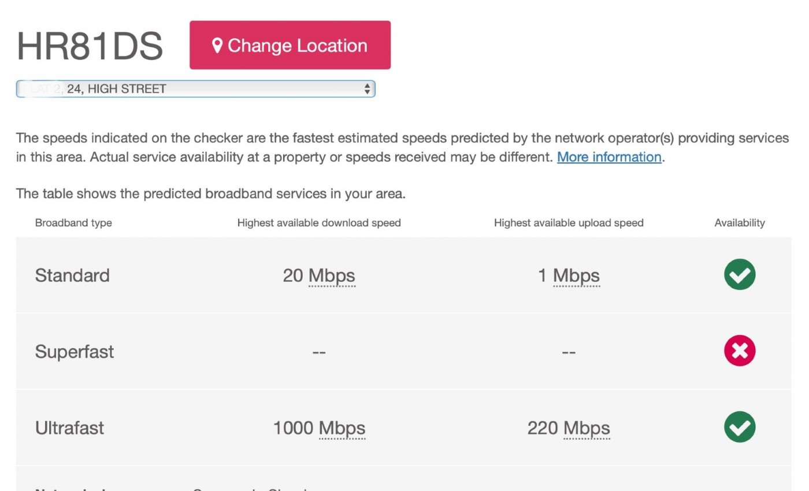Click the address dropdown up-down arrows
809x491 pixels.
click(x=367, y=89)
